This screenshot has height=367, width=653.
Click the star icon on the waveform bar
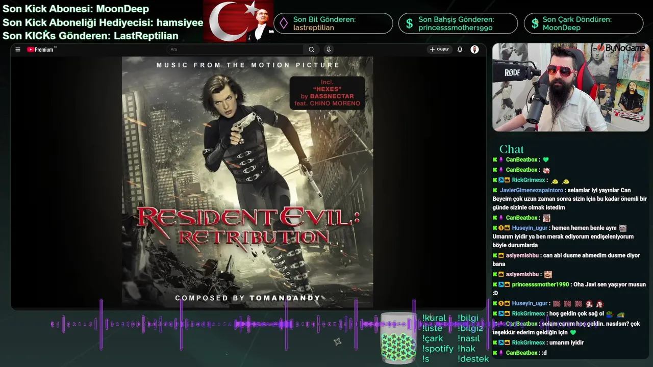pyautogui.click(x=337, y=342)
